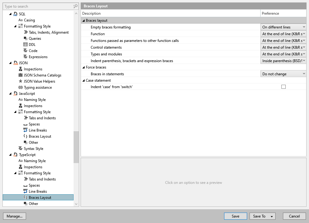Click the JSON Value Helpers asterisk icon
The image size is (309, 223).
[x=21, y=81]
